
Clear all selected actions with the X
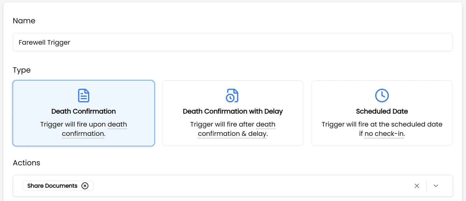pyautogui.click(x=417, y=186)
